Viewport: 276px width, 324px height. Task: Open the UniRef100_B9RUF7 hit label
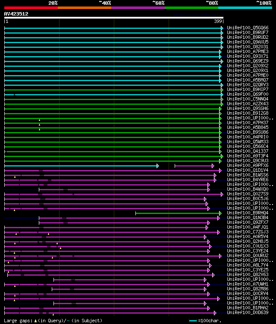pyautogui.click(x=248, y=32)
